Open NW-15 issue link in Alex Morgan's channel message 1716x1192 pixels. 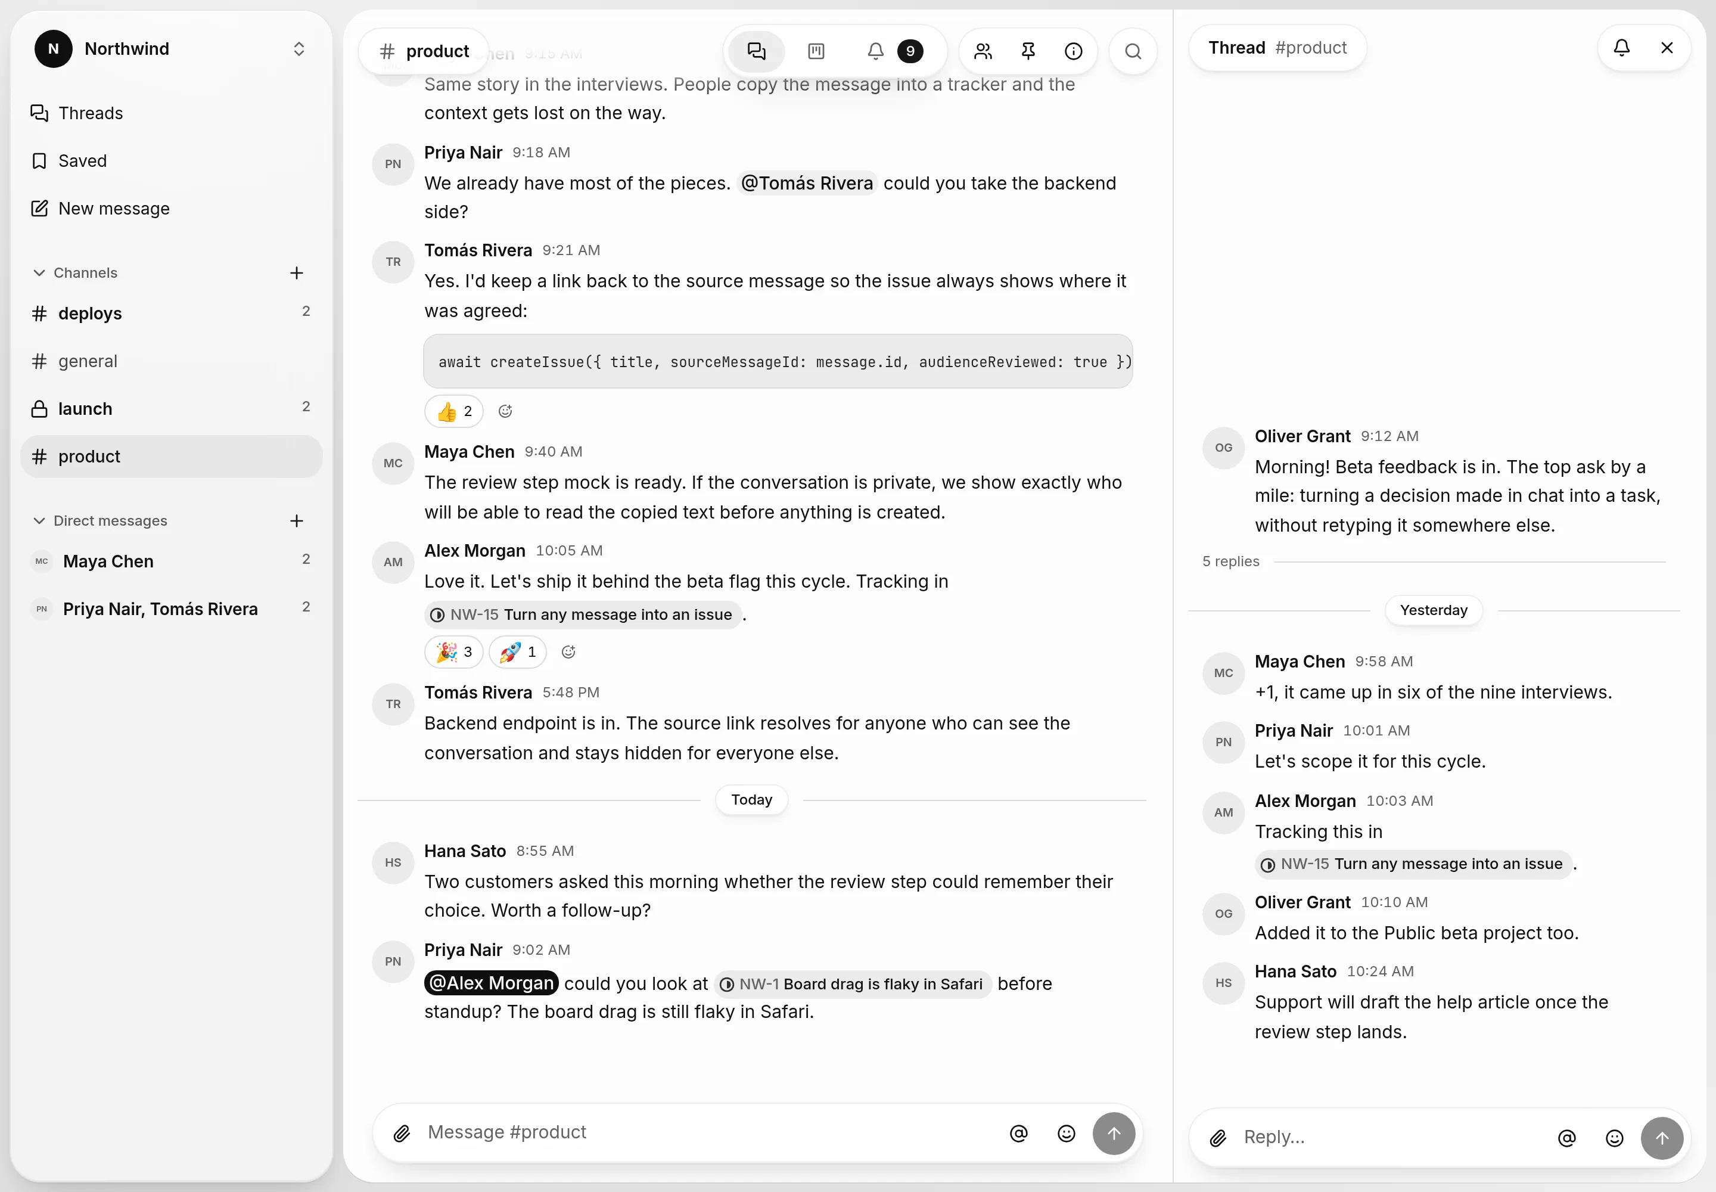[x=583, y=614]
